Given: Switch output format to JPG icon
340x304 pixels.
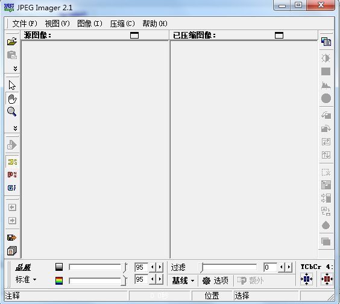Looking at the screenshot, I should click(x=12, y=162).
